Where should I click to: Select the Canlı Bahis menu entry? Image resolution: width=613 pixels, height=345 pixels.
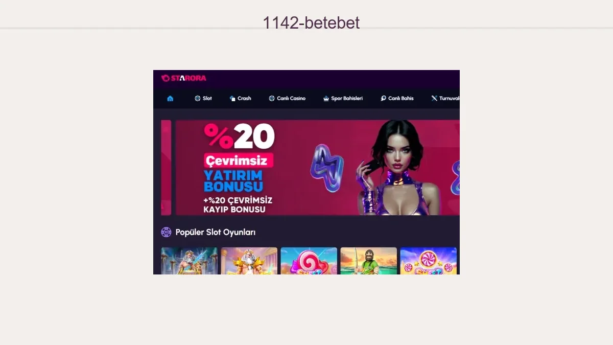click(x=401, y=98)
